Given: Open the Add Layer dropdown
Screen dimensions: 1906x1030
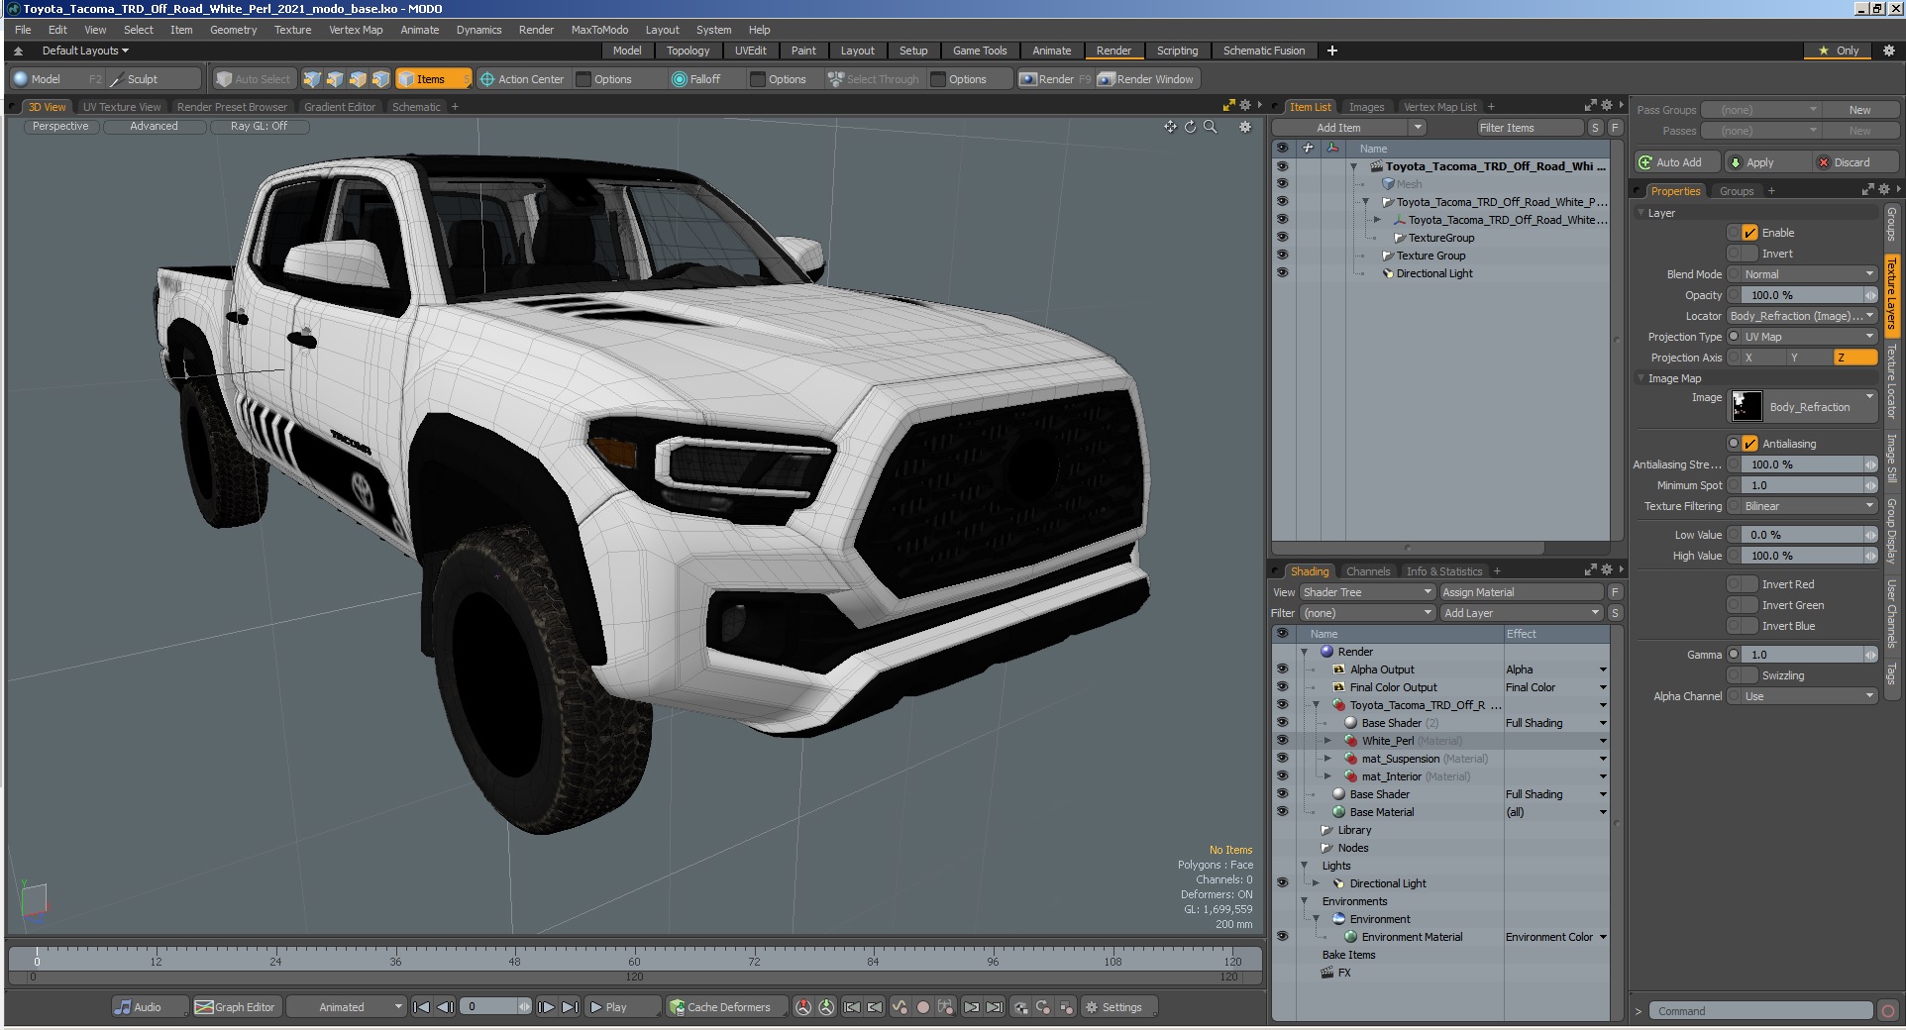Looking at the screenshot, I should [1522, 613].
